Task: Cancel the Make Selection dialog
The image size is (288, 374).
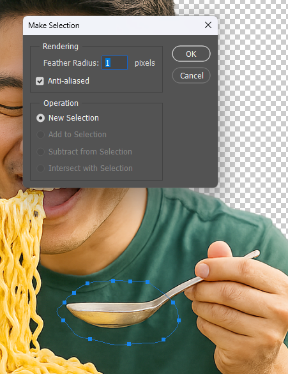Action: pos(191,75)
